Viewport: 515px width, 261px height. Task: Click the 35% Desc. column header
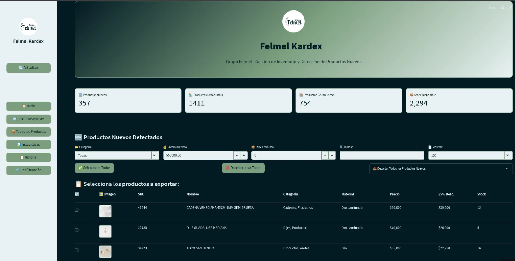click(x=446, y=194)
